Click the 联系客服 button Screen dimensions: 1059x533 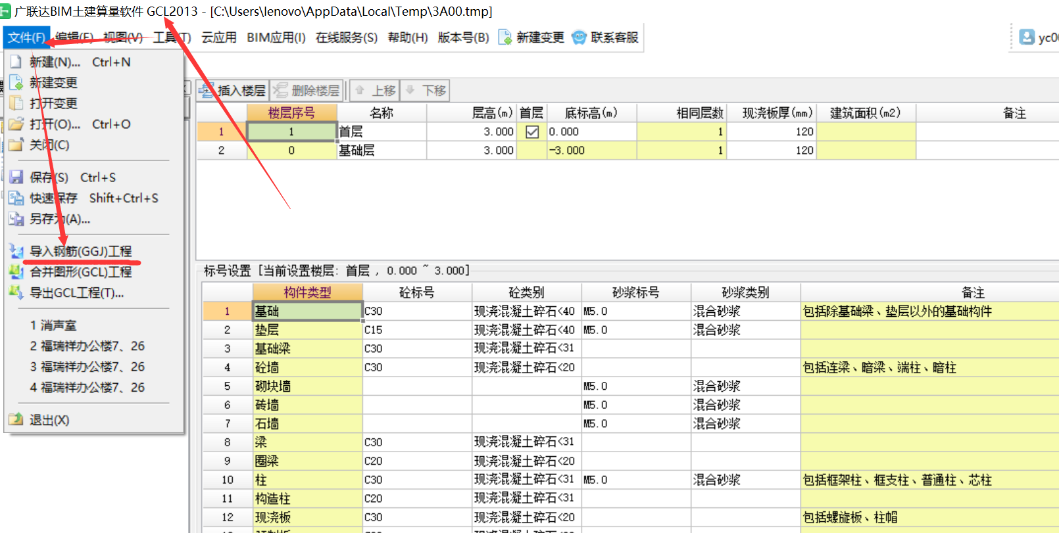tap(605, 37)
